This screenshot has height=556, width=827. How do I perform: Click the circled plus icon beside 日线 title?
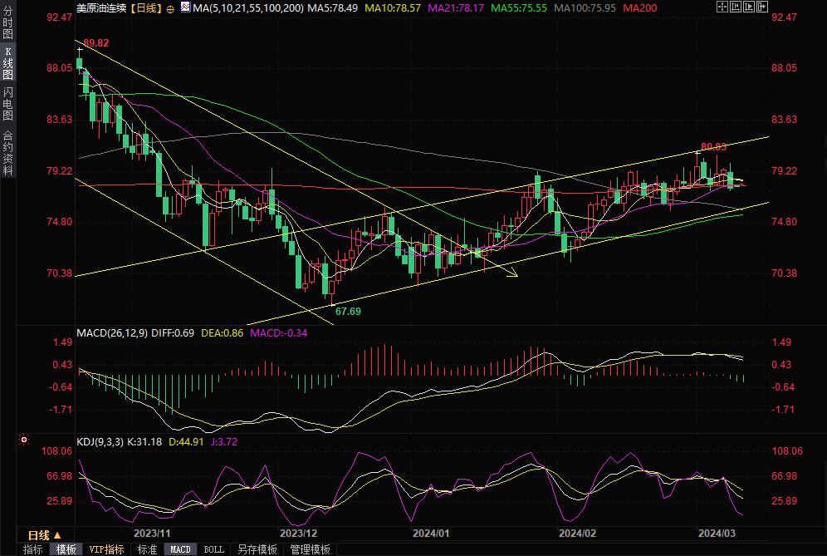tap(170, 8)
